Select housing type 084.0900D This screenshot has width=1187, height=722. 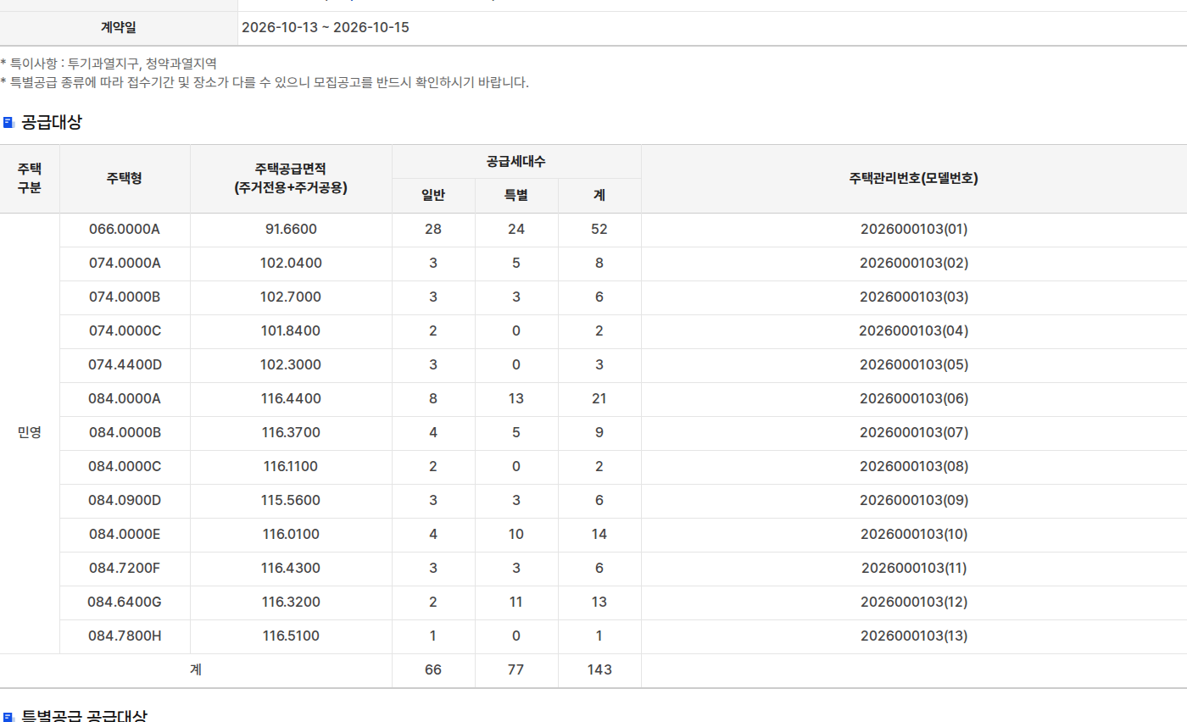tap(125, 501)
